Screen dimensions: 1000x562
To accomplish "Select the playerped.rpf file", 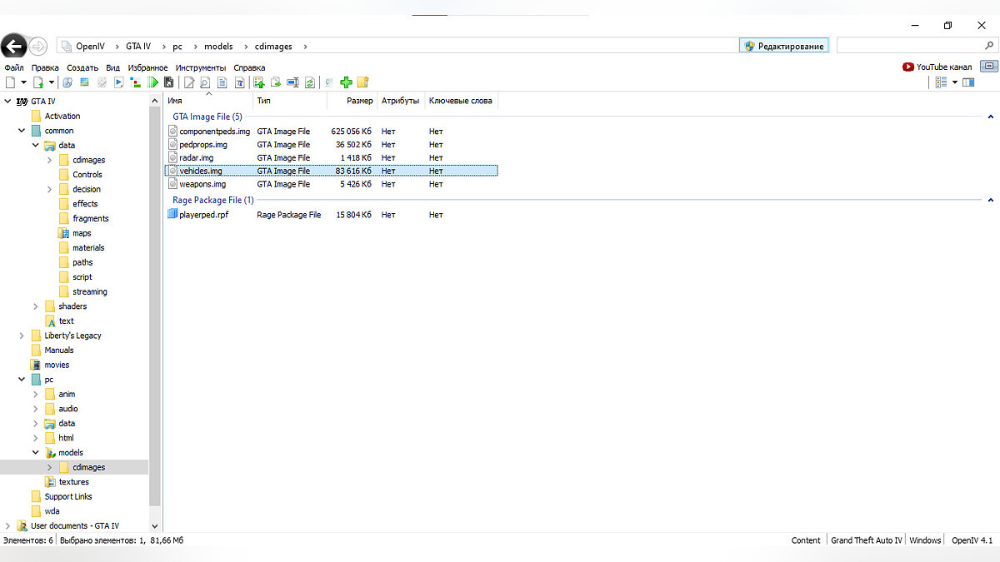I will click(203, 215).
